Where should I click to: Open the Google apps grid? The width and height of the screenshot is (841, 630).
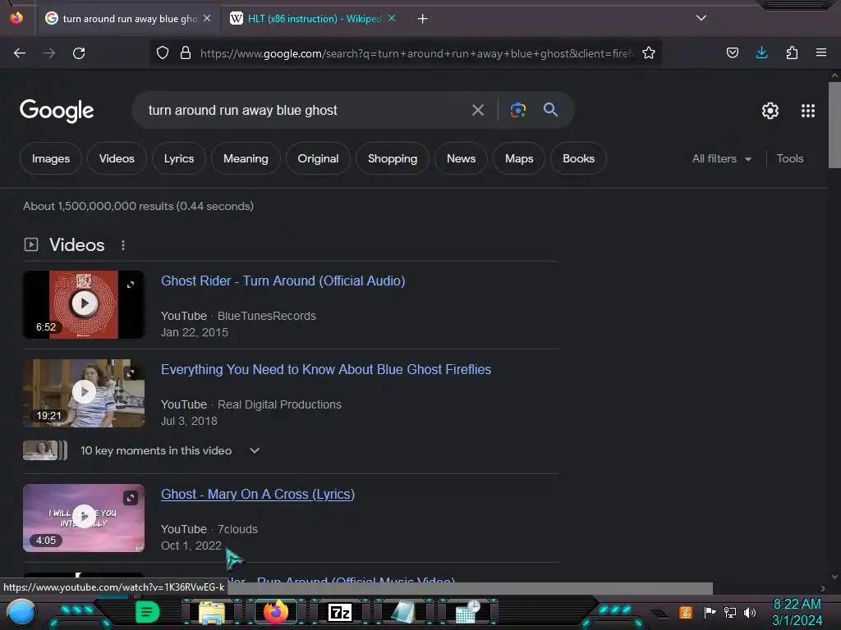[808, 111]
